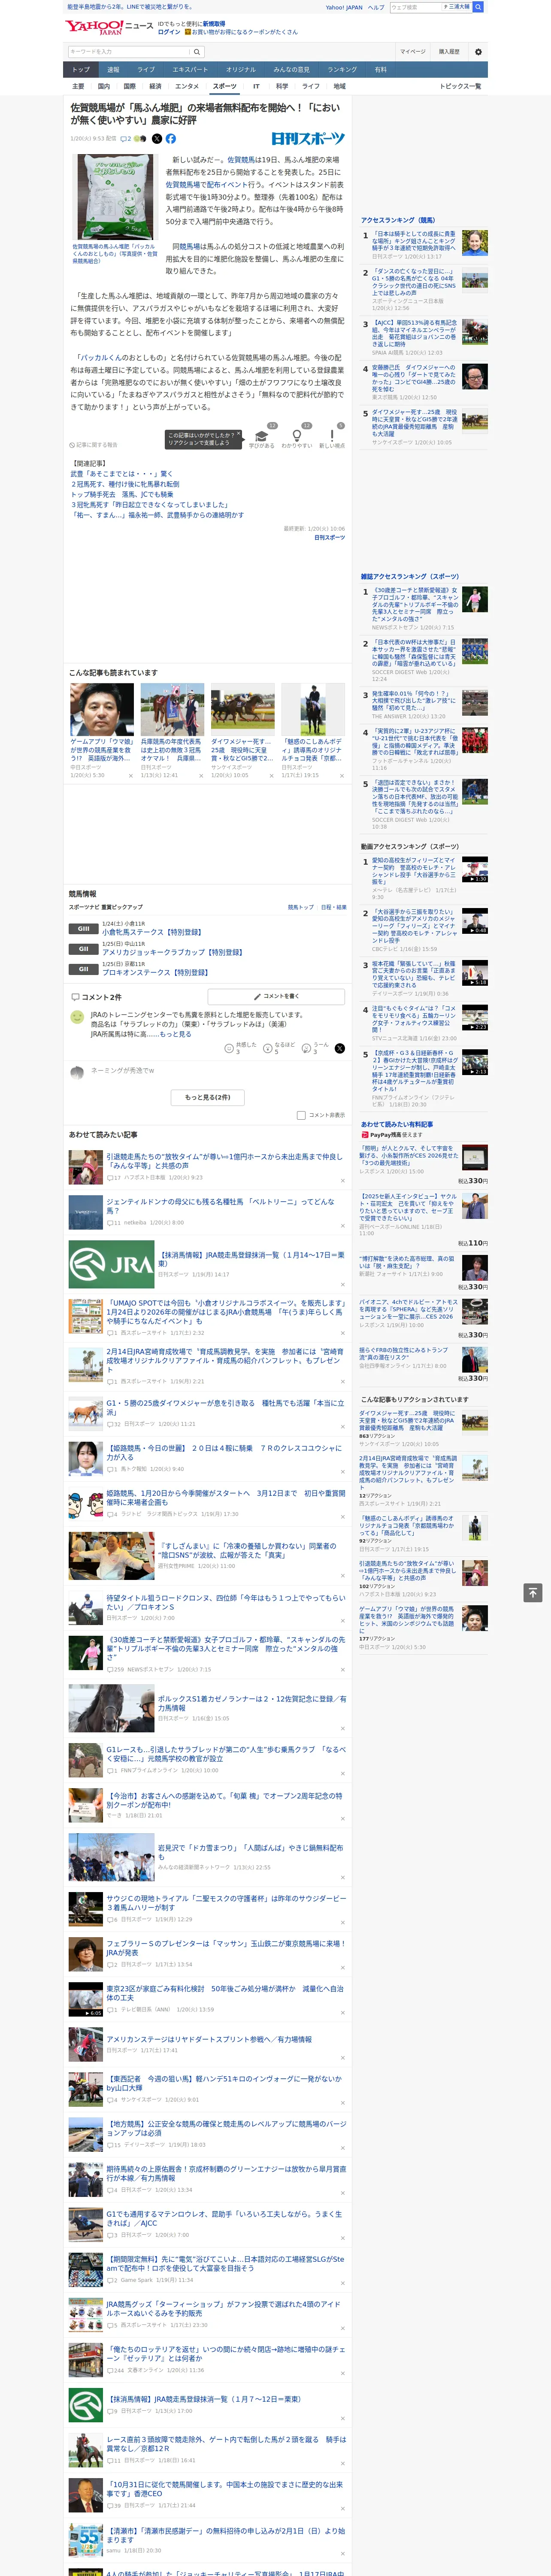Click the 日程・結果 link
551x2576 pixels.
pyautogui.click(x=334, y=907)
